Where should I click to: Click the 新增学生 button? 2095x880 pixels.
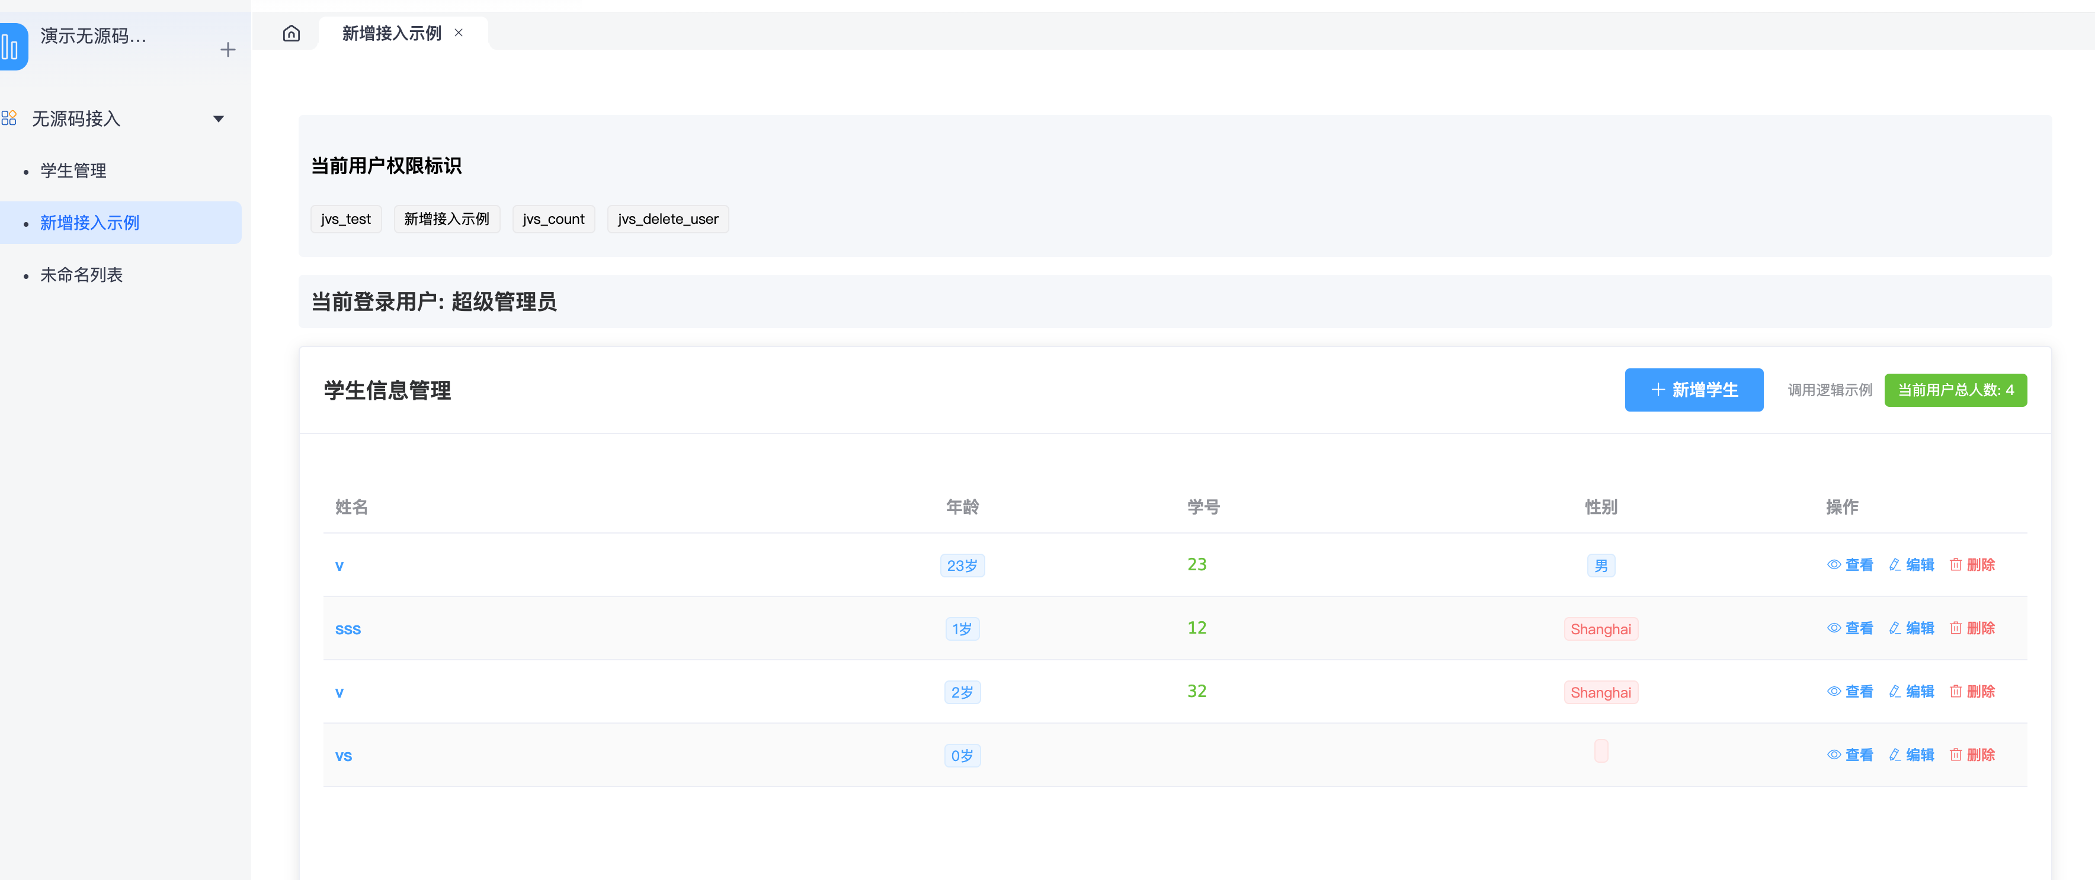pyautogui.click(x=1693, y=390)
